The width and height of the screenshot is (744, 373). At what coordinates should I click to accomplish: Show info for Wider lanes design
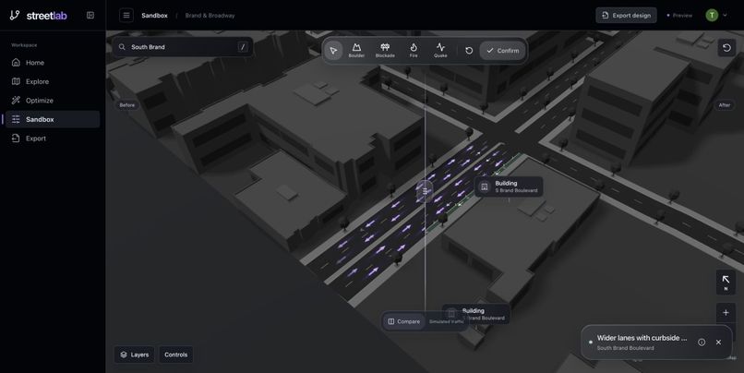pyautogui.click(x=702, y=343)
